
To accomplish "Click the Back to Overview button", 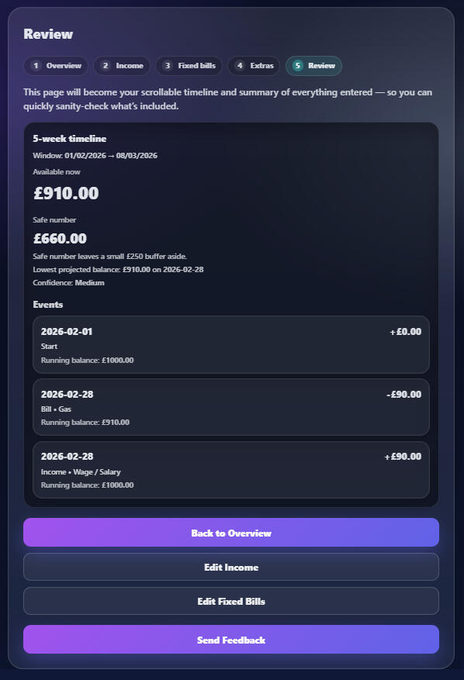I will tap(230, 533).
